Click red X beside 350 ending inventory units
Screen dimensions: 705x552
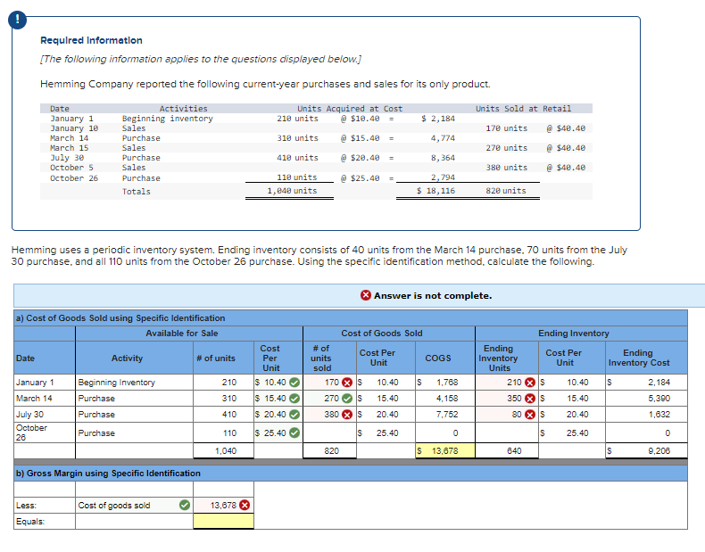[x=530, y=399]
